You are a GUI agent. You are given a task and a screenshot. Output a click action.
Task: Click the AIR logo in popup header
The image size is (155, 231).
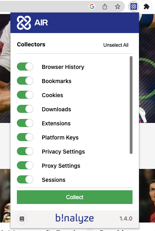tap(33, 23)
